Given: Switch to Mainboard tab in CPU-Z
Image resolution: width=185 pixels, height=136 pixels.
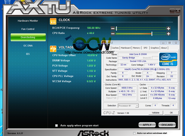Looking at the screenshot, I should point(126,48).
